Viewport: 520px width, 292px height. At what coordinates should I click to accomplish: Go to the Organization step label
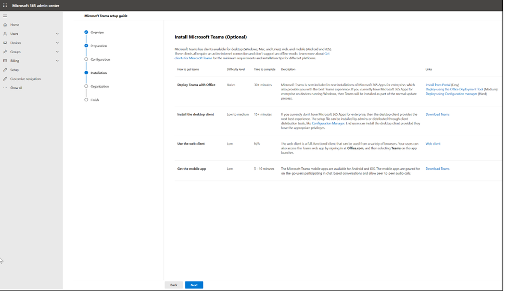[x=99, y=86]
